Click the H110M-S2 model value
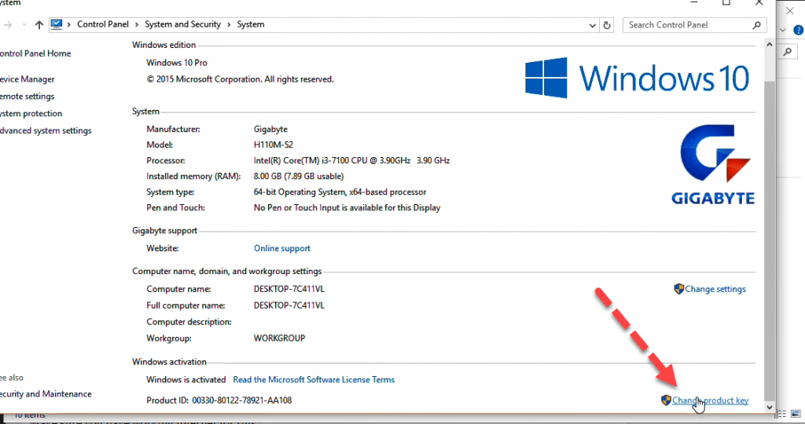Image resolution: width=805 pixels, height=424 pixels. coord(274,144)
